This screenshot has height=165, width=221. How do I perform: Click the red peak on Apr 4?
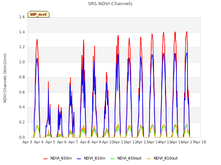click(37, 40)
